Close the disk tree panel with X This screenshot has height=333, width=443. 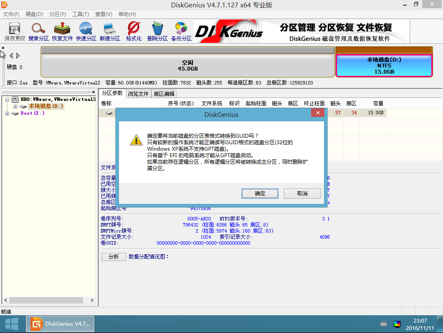click(x=93, y=92)
